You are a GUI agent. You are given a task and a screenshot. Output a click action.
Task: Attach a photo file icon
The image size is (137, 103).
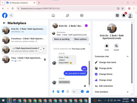pyautogui.click(x=58, y=91)
